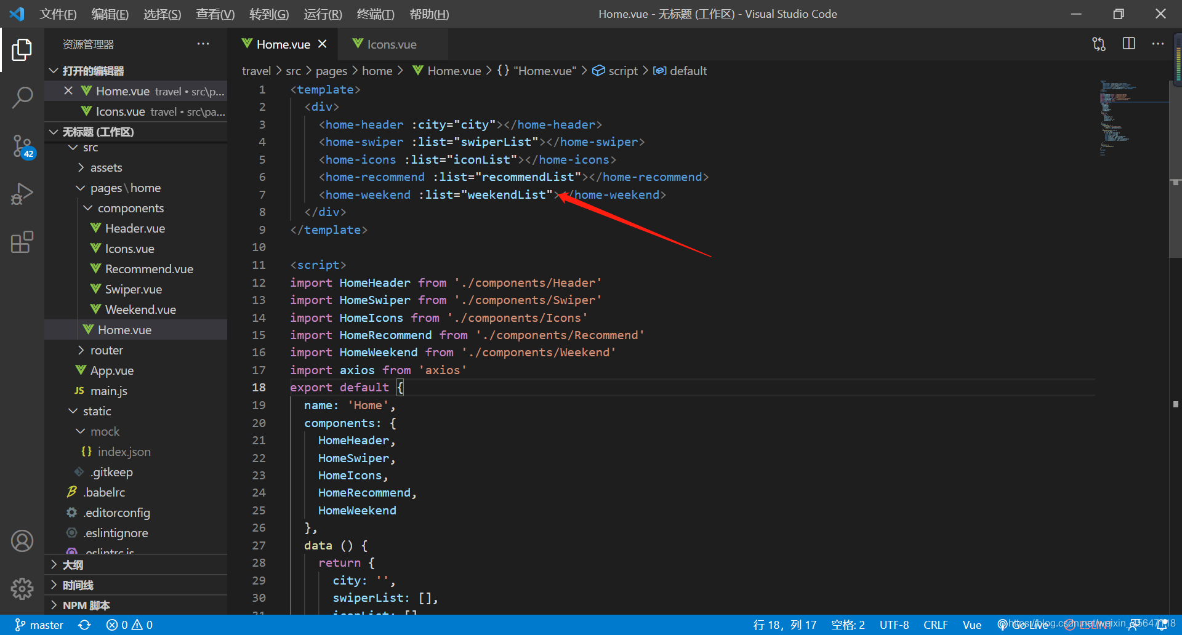Image resolution: width=1182 pixels, height=635 pixels.
Task: Open the 文件(F) menu
Action: click(x=58, y=14)
